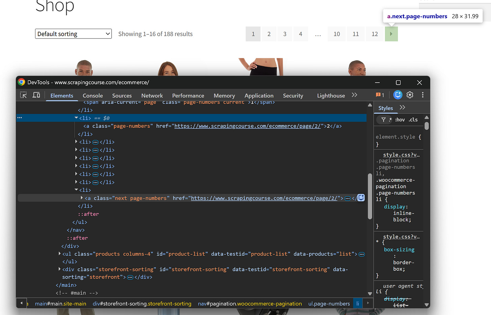
Task: Toggle the .cls class editor
Action: click(x=413, y=120)
